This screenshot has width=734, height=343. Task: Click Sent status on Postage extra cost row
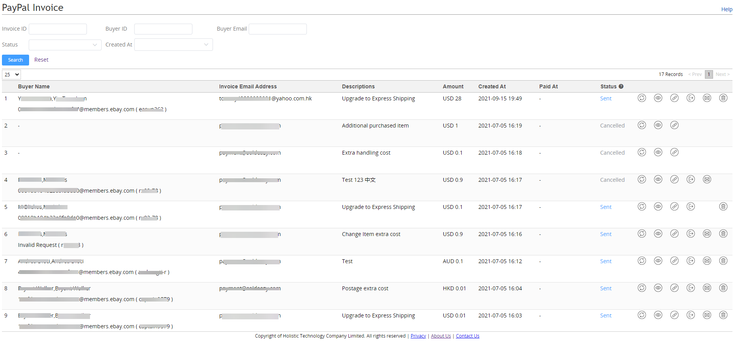click(606, 288)
